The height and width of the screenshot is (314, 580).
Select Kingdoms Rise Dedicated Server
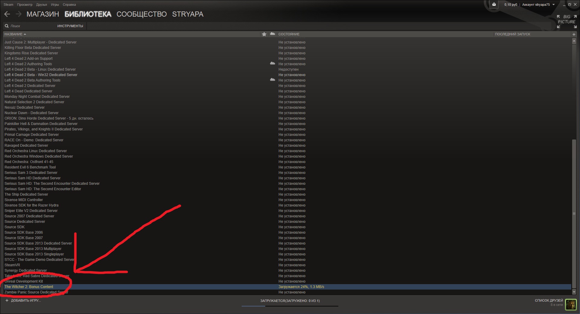(31, 53)
